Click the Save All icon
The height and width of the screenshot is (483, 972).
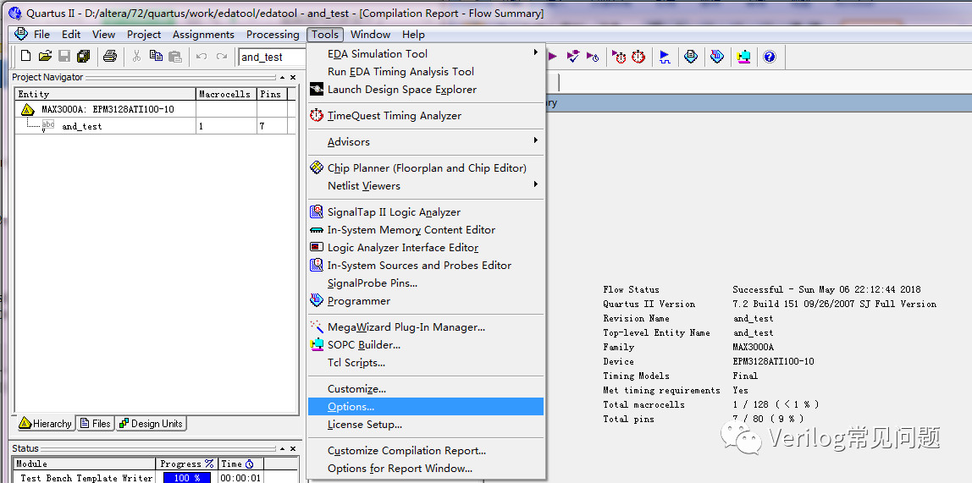tap(83, 57)
